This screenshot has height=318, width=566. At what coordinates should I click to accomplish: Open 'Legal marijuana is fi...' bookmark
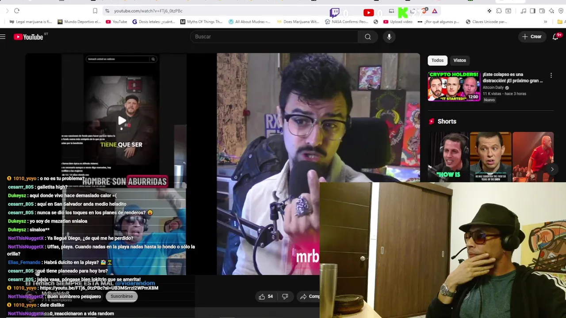coord(31,22)
